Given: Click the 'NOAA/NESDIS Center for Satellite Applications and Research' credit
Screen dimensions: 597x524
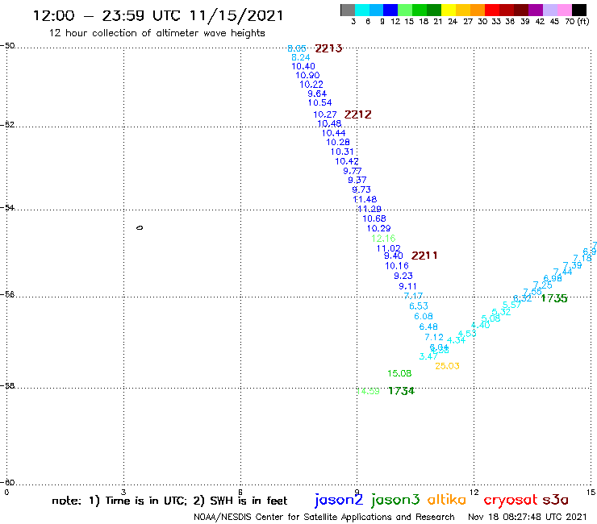Looking at the screenshot, I should [324, 518].
